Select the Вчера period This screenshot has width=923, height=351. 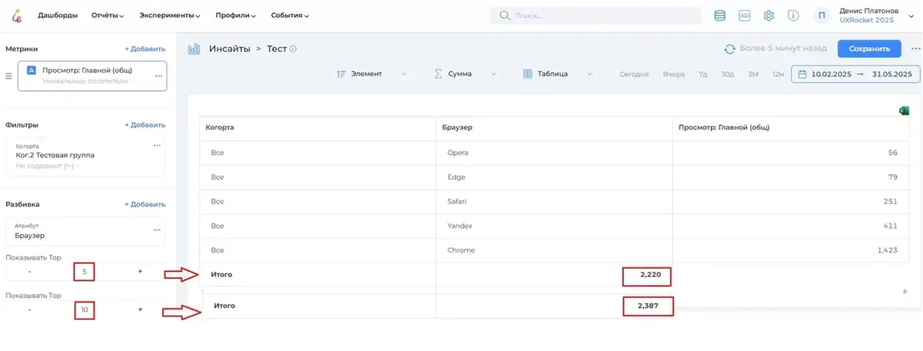pyautogui.click(x=674, y=74)
